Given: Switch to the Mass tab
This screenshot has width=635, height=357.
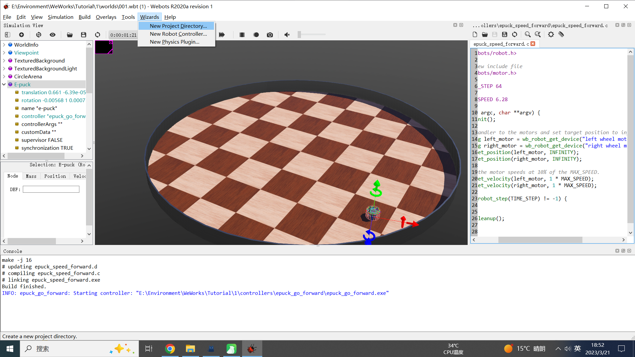Looking at the screenshot, I should pos(31,176).
